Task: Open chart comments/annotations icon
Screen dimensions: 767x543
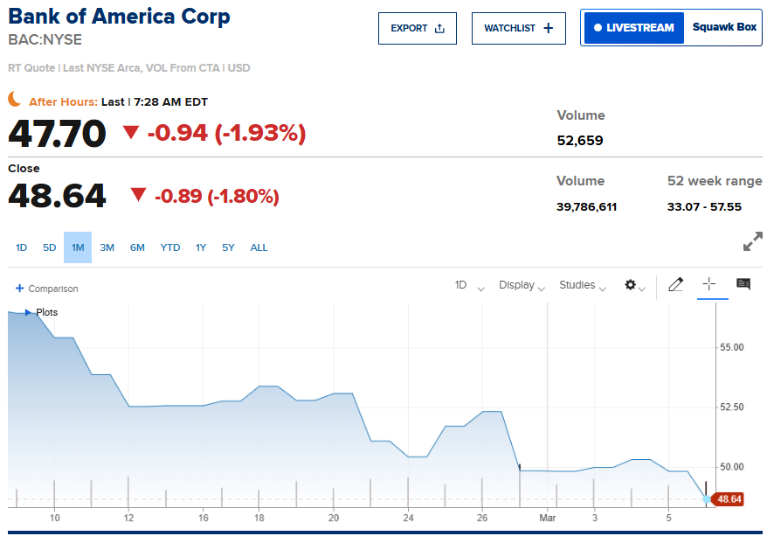Action: click(743, 285)
